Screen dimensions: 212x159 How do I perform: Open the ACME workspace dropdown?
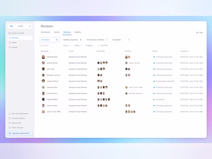20,26
